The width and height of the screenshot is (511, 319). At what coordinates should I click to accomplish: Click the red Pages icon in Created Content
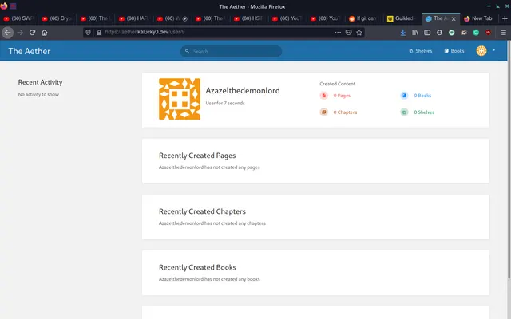[324, 96]
